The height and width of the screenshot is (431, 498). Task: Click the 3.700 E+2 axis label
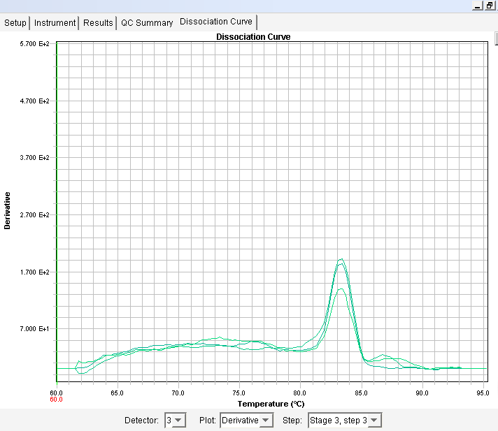pos(34,158)
